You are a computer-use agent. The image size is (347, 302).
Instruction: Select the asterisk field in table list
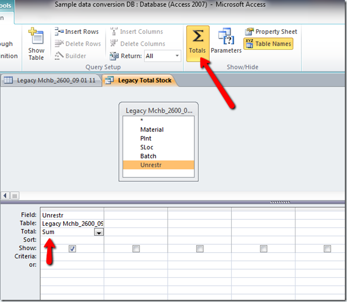(x=159, y=120)
